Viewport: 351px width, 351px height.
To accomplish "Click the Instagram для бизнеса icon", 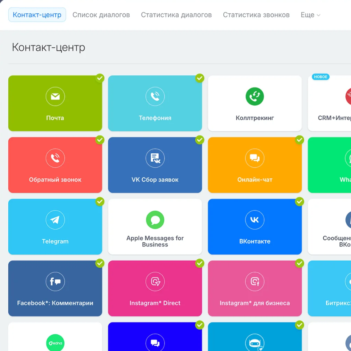I will 255,281.
